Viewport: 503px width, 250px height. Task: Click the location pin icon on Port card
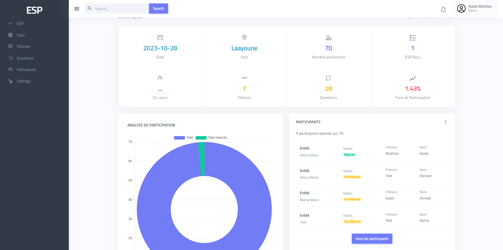click(244, 37)
